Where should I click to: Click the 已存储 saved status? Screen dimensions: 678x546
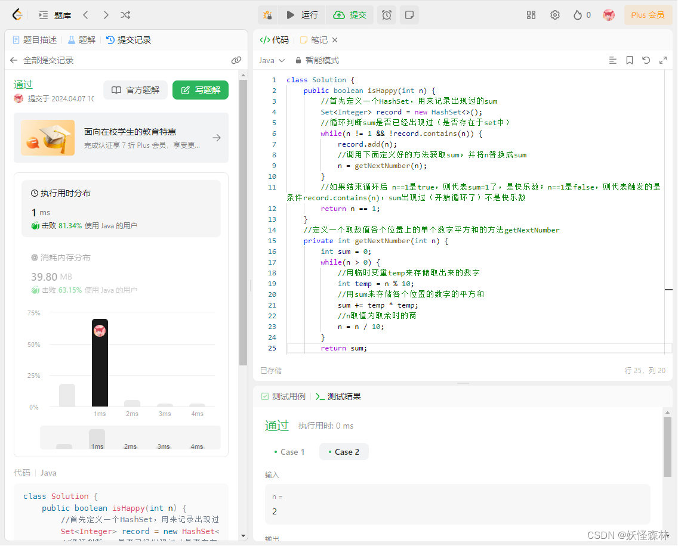coord(271,371)
